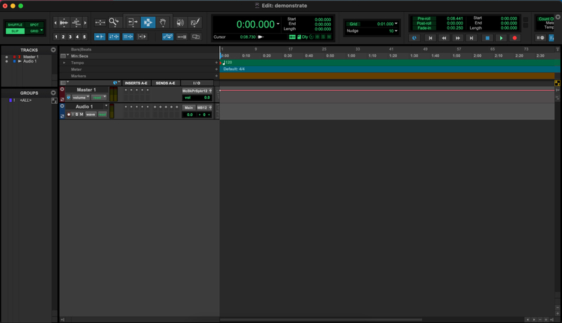Recall zoom preset 5
The width and height of the screenshot is (562, 323).
click(84, 37)
